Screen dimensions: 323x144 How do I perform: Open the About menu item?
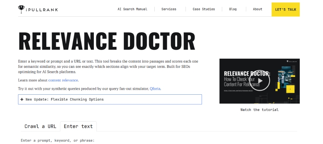point(258,9)
